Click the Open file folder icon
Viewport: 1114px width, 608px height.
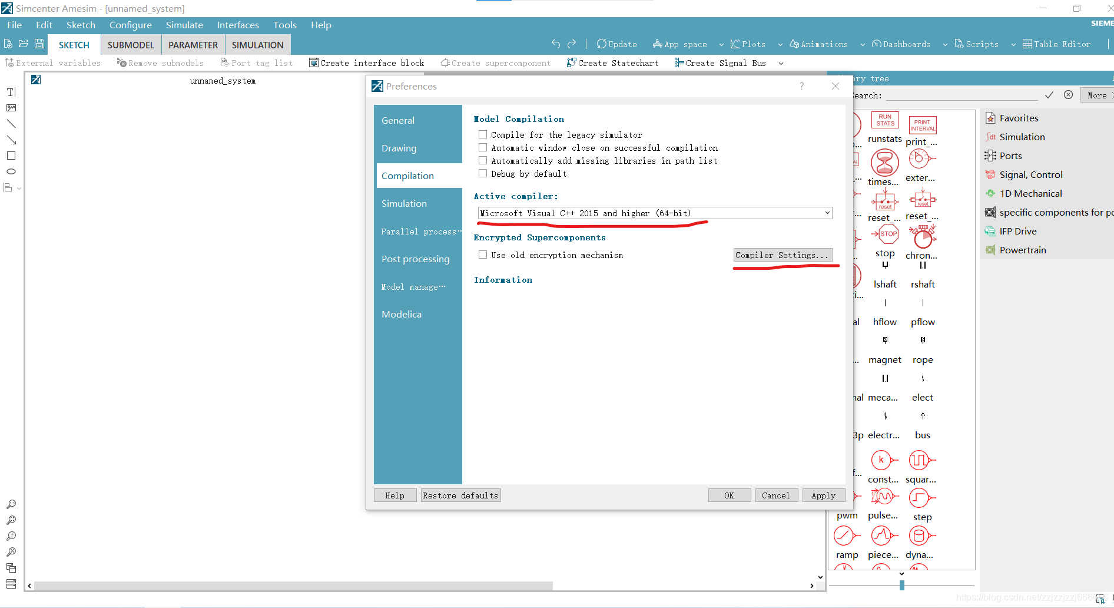click(x=24, y=44)
